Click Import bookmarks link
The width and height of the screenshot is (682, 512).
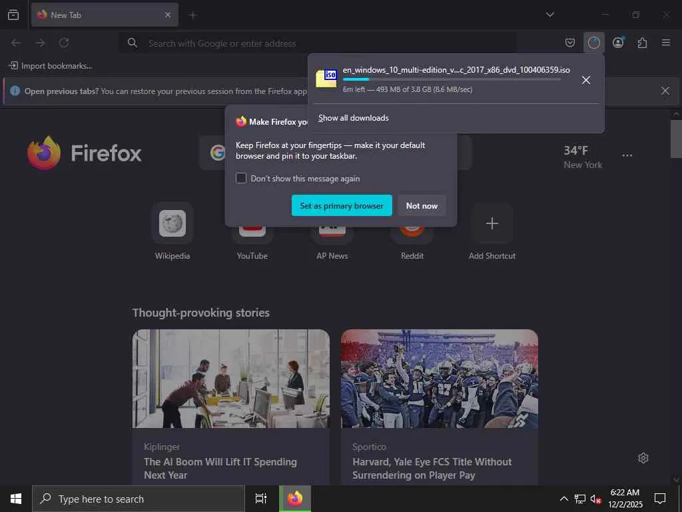tap(51, 66)
